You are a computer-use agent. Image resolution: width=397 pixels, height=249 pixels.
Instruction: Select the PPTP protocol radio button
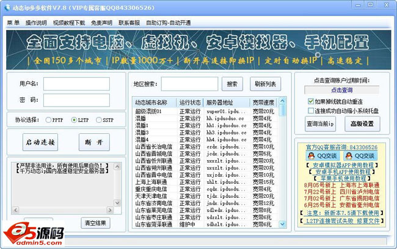[48, 120]
